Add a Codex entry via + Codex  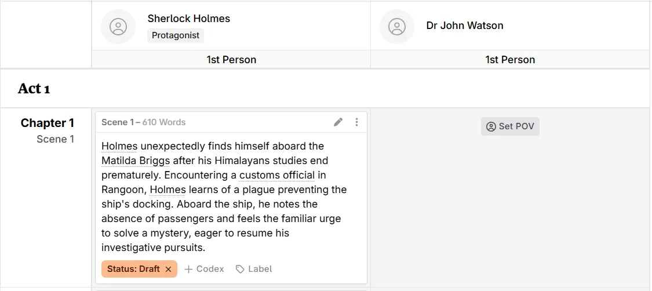click(x=204, y=269)
